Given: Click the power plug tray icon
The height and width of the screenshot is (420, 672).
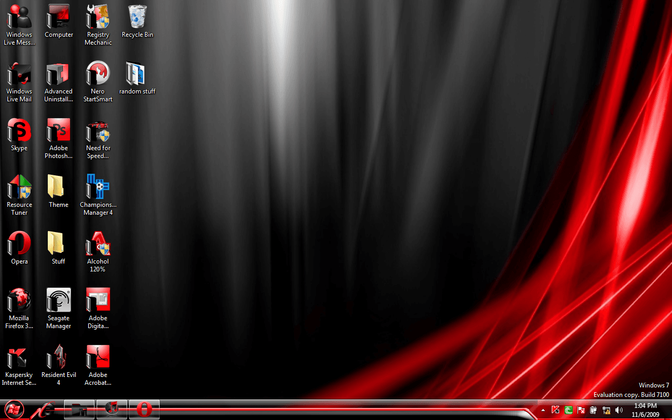Looking at the screenshot, I should (x=594, y=410).
